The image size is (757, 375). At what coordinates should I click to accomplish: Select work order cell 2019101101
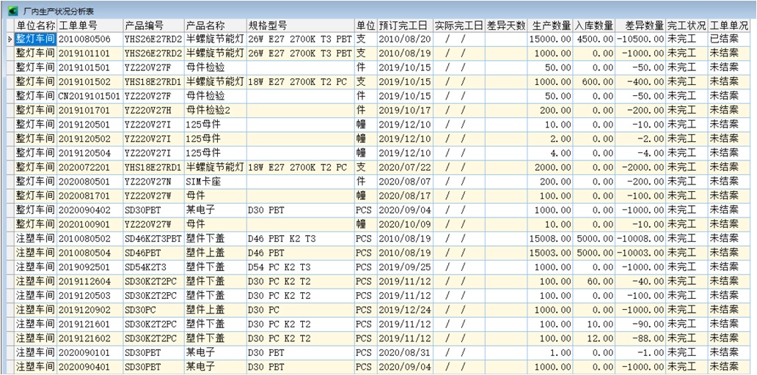pos(90,53)
